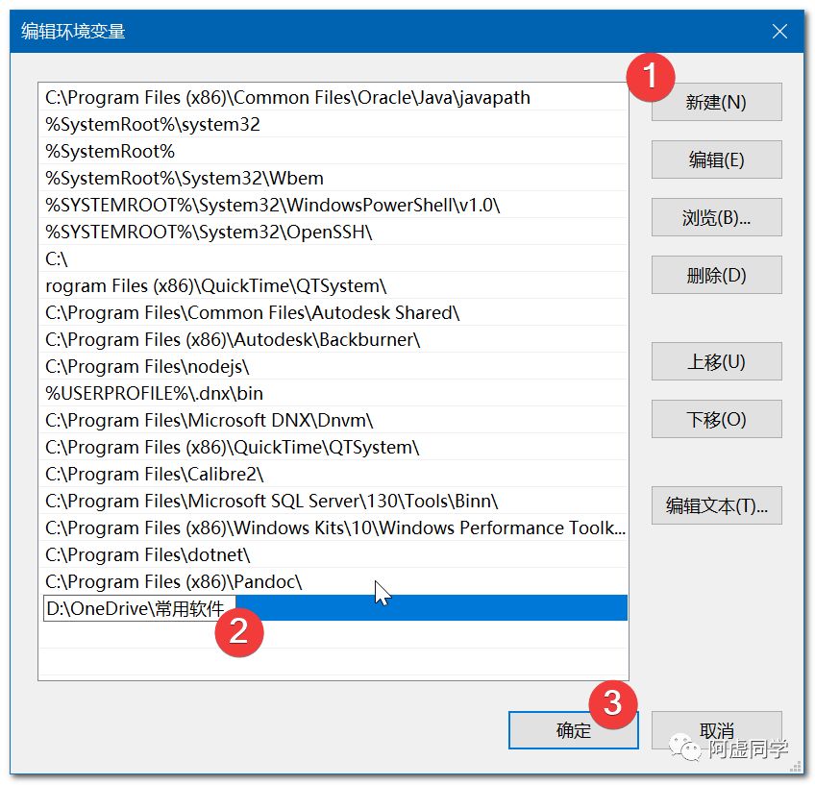
Task: Click the 删除(D) delete button
Action: (x=716, y=275)
